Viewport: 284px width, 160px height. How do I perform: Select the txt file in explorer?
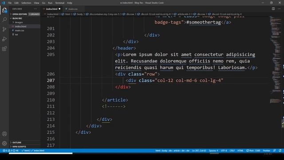point(25,35)
